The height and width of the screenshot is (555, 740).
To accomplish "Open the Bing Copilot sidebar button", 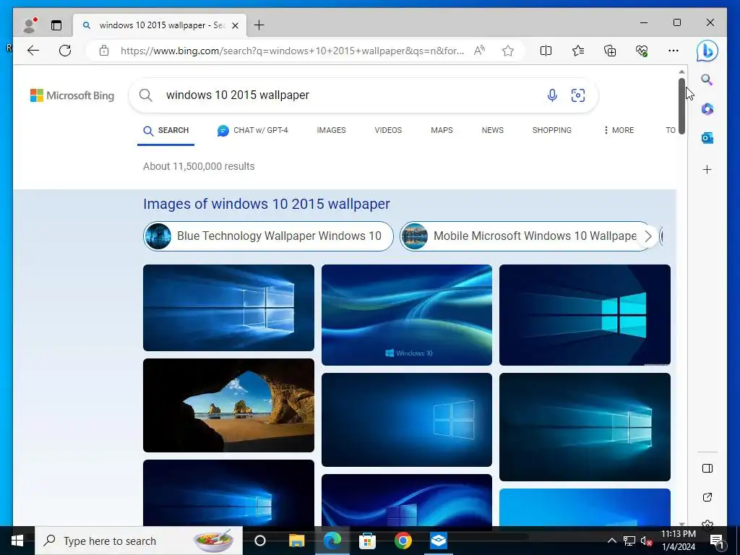I will coord(707,51).
